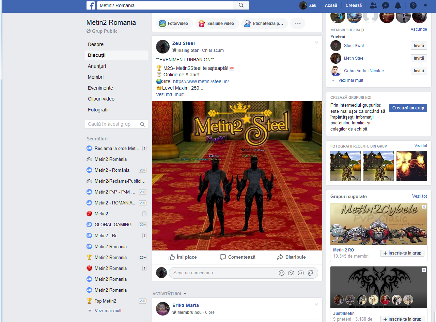
Task: Go to Acasă in top bar
Action: [331, 5]
